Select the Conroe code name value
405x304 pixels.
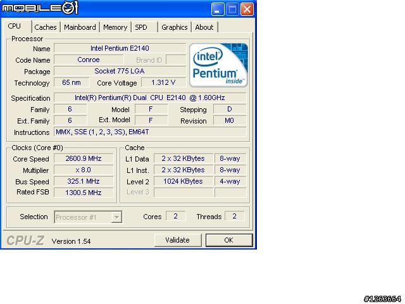(89, 60)
